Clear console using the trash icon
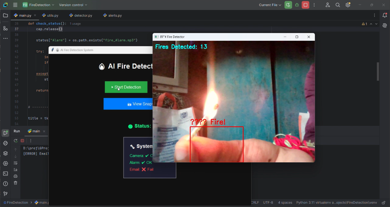This screenshot has height=207, width=390. click(16, 183)
